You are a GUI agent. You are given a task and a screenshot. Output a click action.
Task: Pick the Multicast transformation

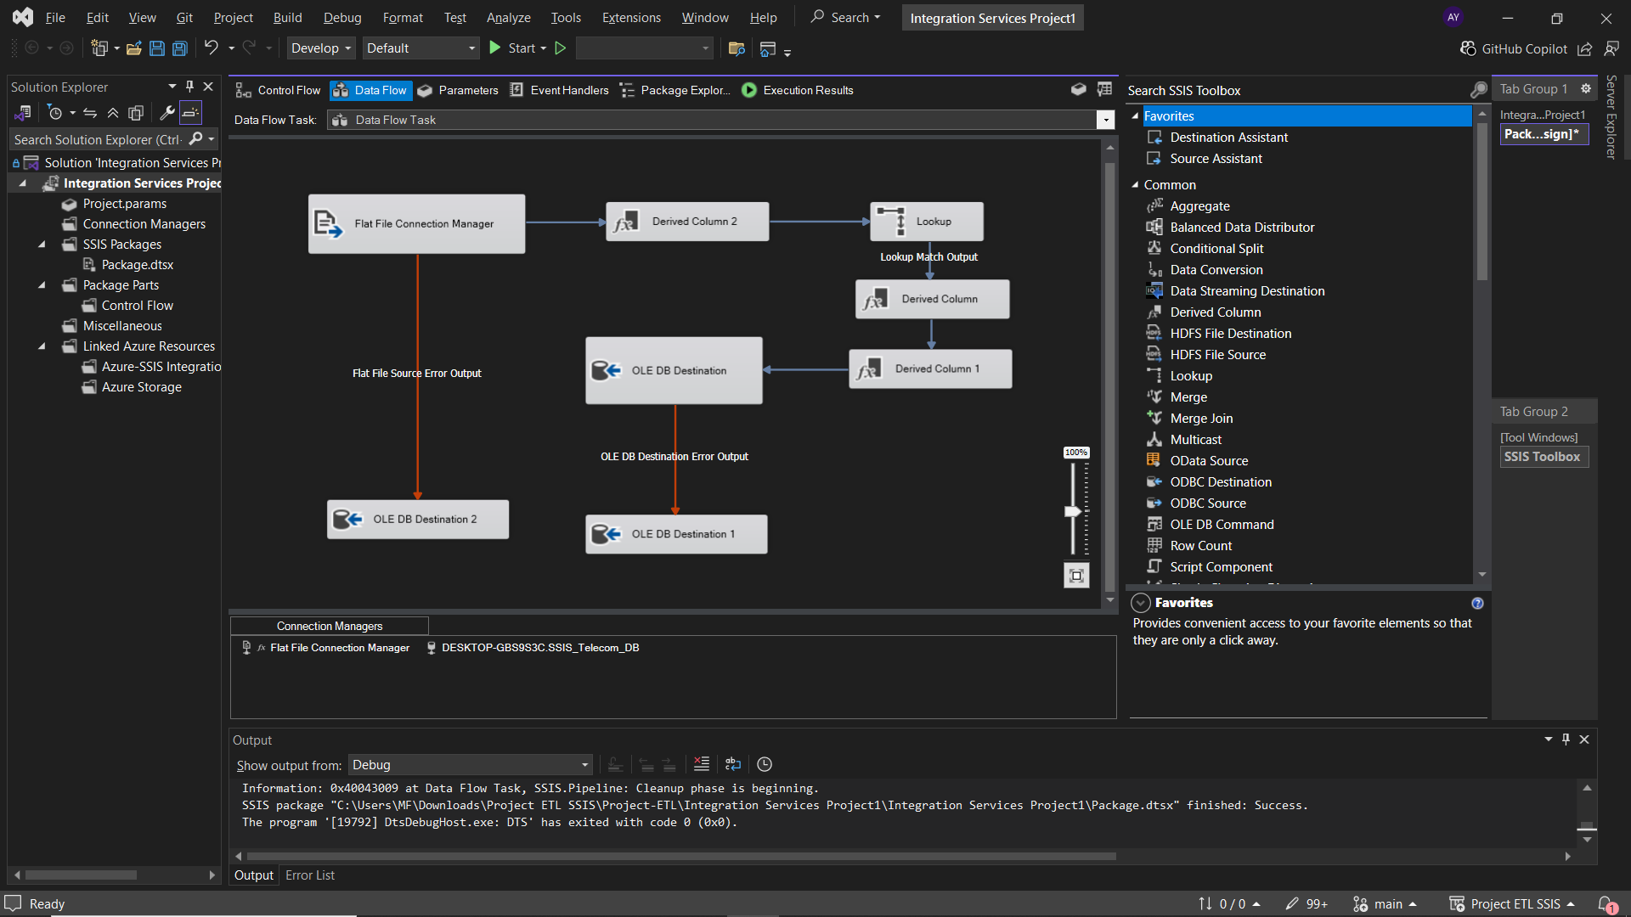pyautogui.click(x=1194, y=439)
